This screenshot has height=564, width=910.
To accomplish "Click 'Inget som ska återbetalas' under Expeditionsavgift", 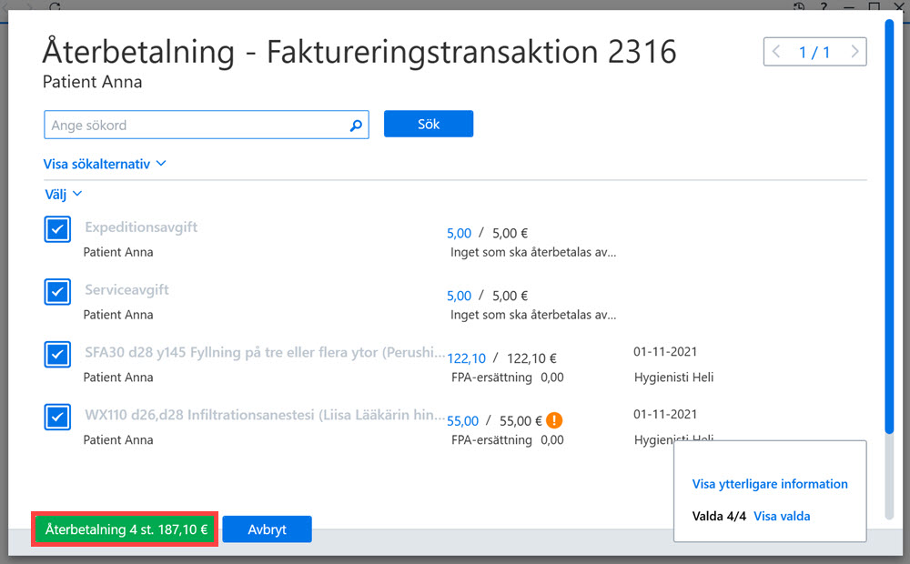I will [532, 252].
